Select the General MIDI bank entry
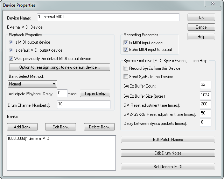This screenshot has height=180, width=224. tap(29, 139)
